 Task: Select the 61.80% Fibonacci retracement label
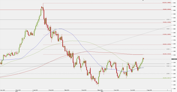click(x=167, y=34)
